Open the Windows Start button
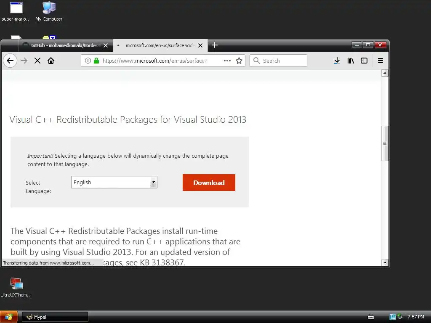431x323 pixels. (9, 317)
